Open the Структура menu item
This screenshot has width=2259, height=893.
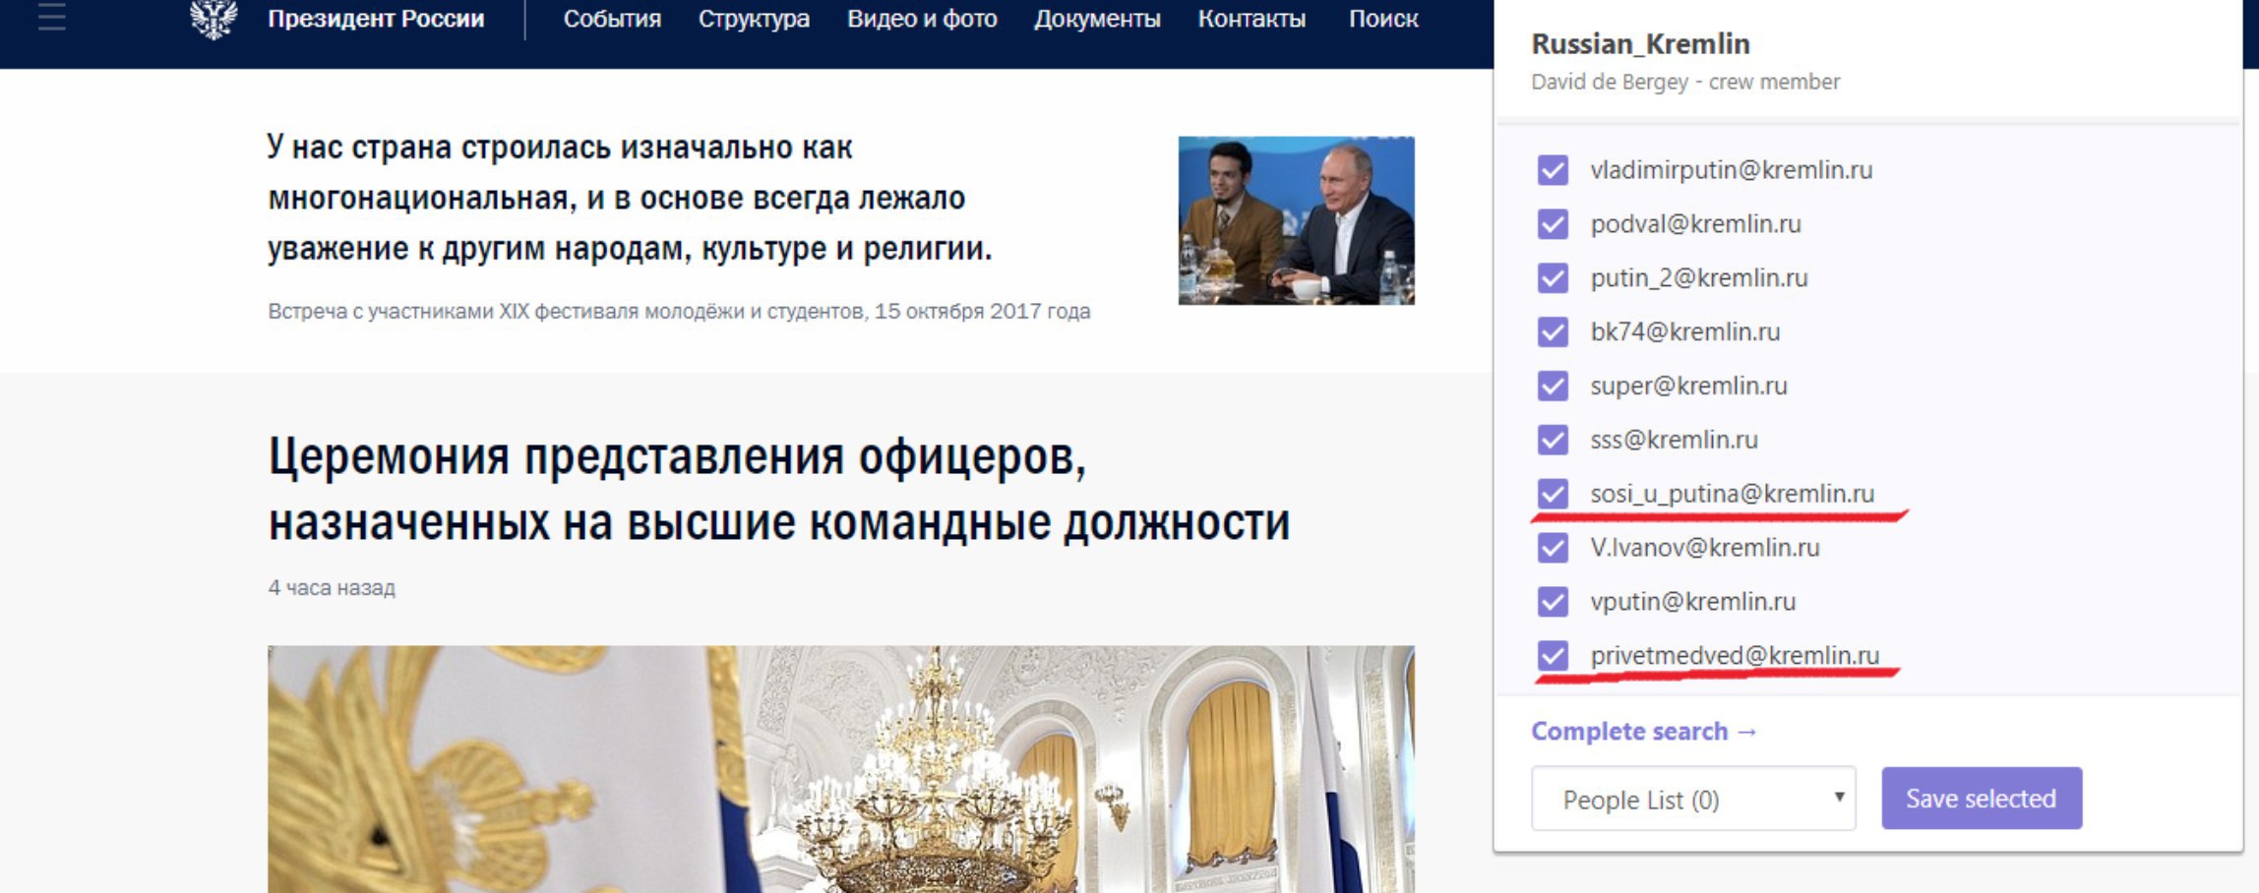click(x=754, y=19)
